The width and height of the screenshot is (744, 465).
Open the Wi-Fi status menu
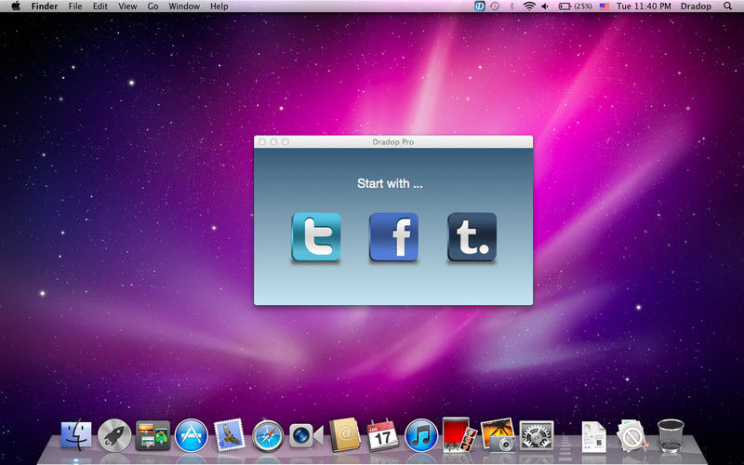[529, 7]
